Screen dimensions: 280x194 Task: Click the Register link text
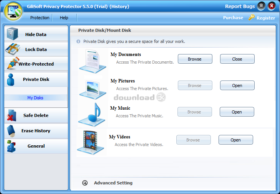[x=266, y=18]
